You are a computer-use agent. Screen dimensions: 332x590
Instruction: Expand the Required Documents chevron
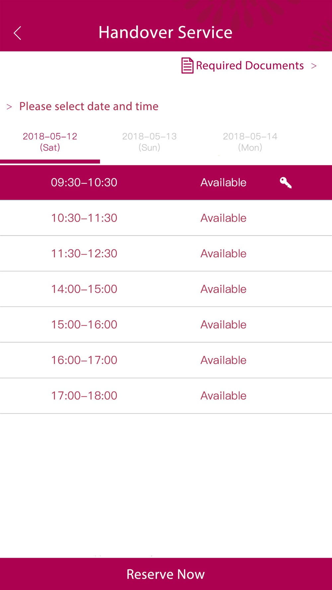[x=314, y=66]
